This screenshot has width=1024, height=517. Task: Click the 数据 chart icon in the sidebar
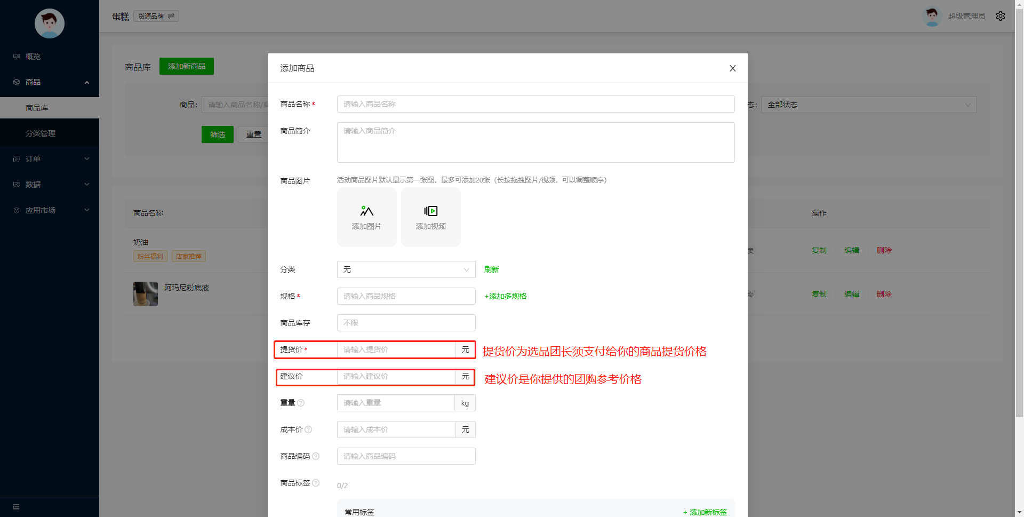[17, 185]
